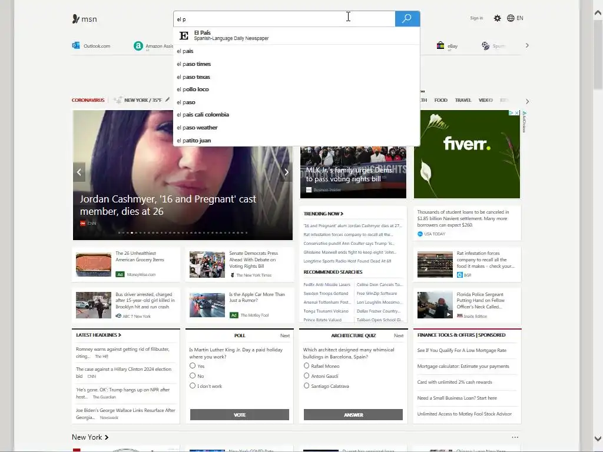Select Rafael Moneo quiz answer
The height and width of the screenshot is (452, 603).
point(306,365)
